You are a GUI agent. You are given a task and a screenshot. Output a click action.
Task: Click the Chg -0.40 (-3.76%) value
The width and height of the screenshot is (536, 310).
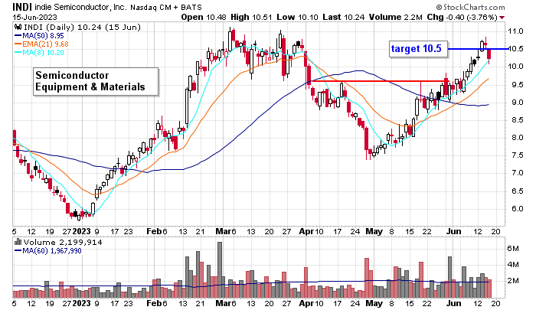click(x=462, y=17)
